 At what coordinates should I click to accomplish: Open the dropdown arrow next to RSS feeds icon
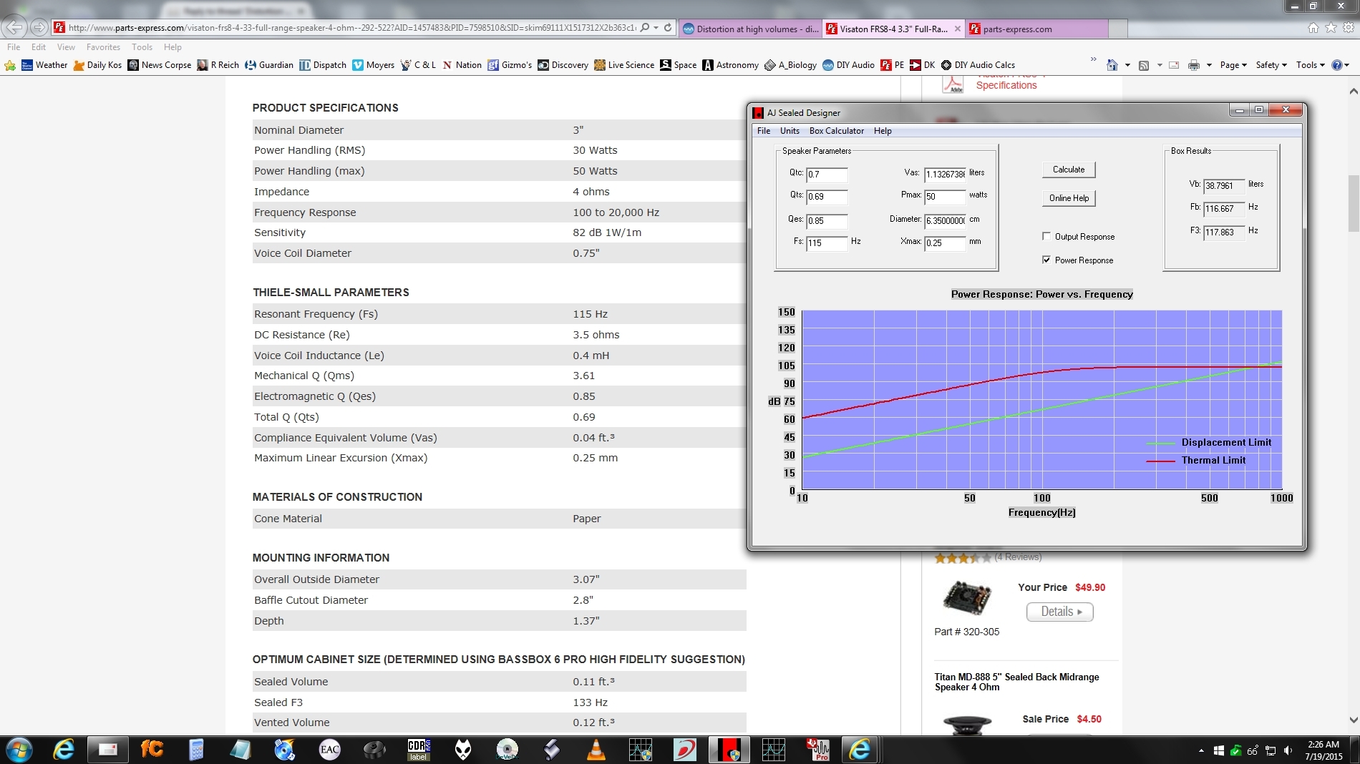pos(1160,65)
